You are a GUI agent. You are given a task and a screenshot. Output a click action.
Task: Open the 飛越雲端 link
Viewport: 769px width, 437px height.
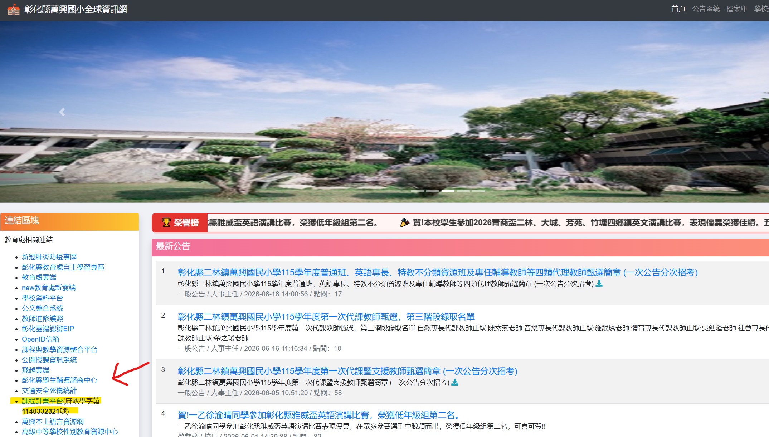coord(35,370)
